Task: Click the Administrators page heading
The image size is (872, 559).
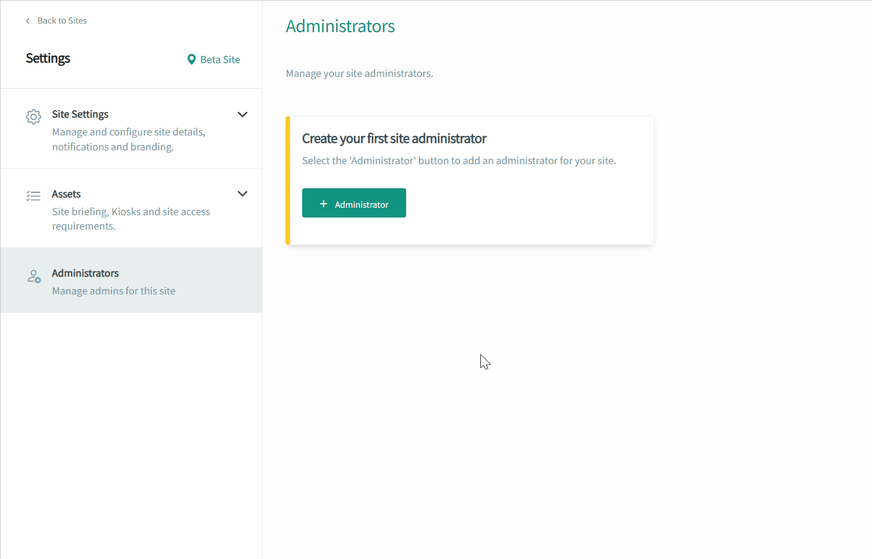Action: pyautogui.click(x=340, y=26)
